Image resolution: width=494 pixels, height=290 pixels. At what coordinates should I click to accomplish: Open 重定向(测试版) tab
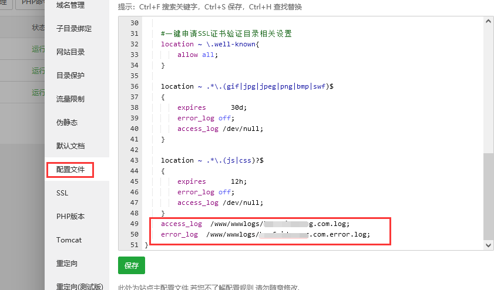pyautogui.click(x=79, y=286)
